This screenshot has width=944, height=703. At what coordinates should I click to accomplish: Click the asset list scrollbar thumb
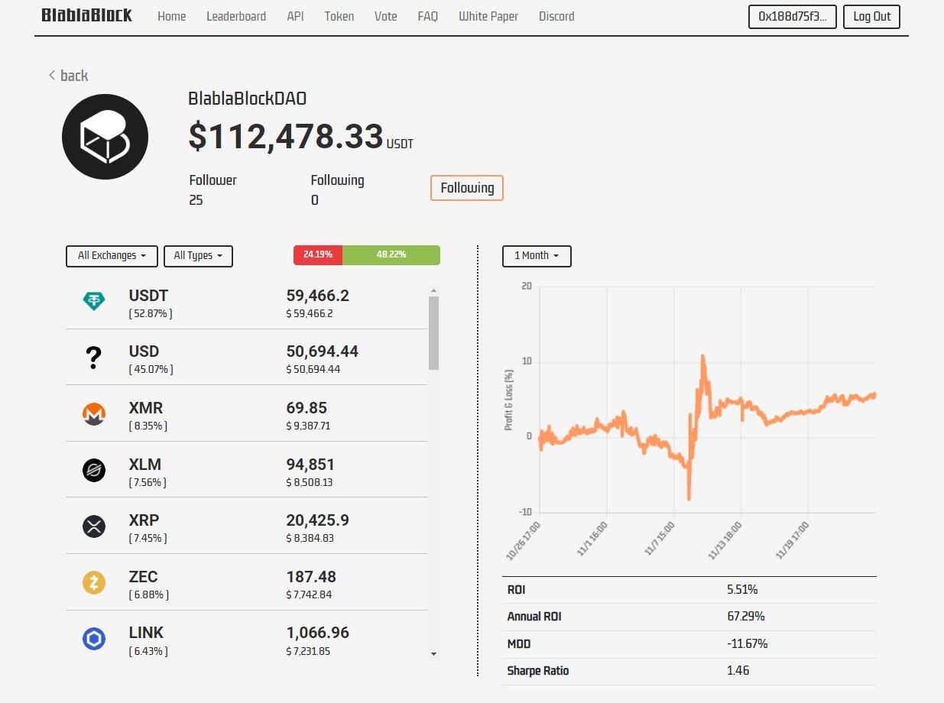pos(434,333)
